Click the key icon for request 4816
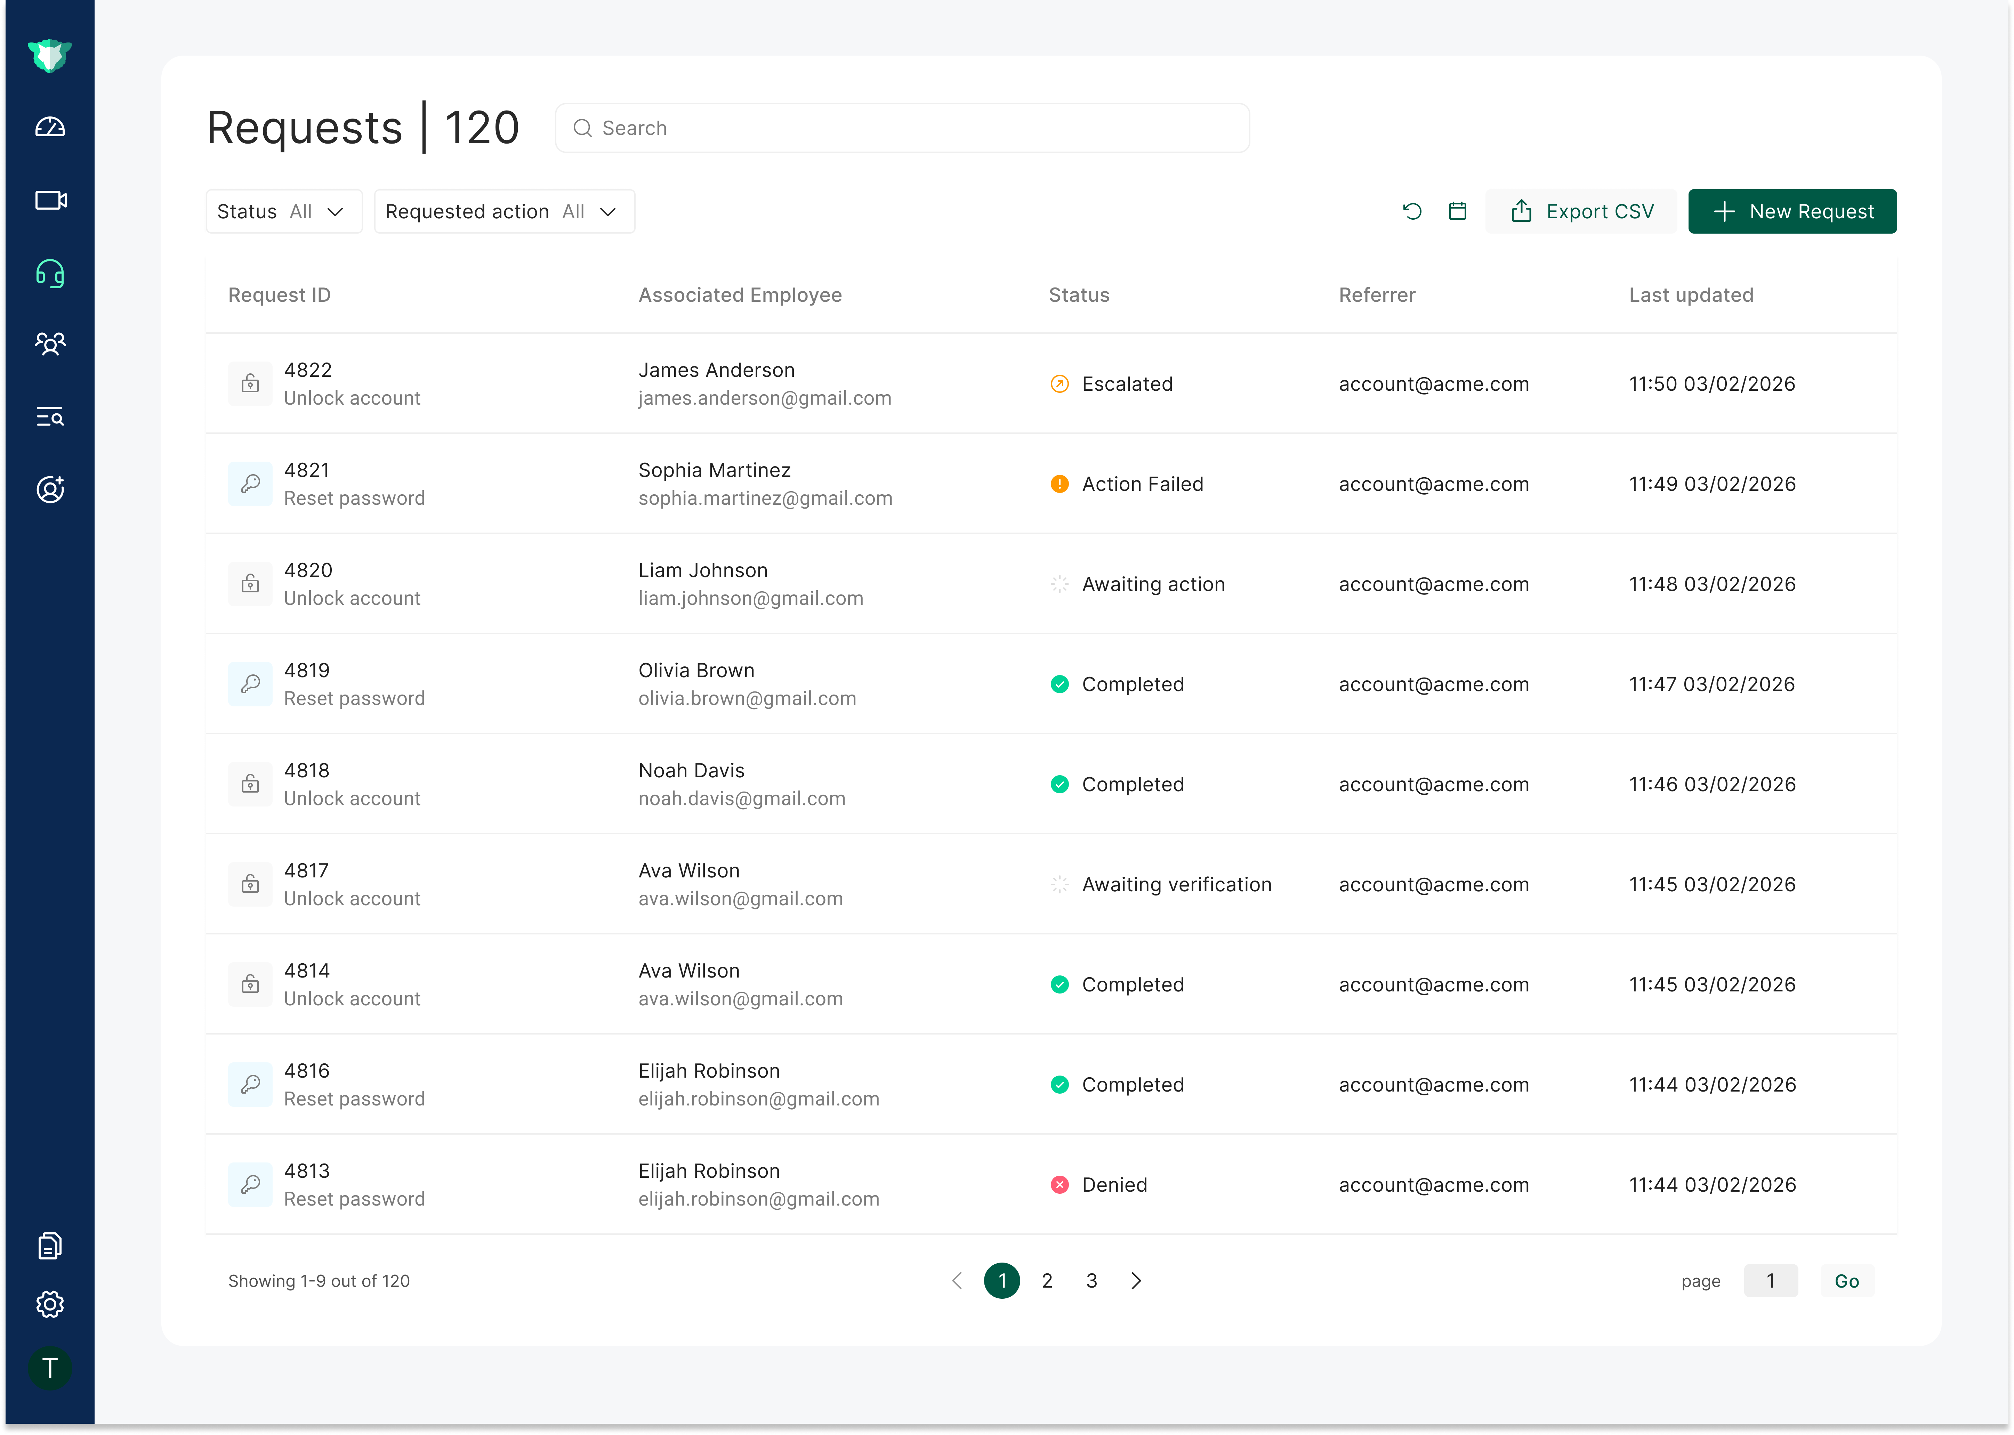 250,1084
